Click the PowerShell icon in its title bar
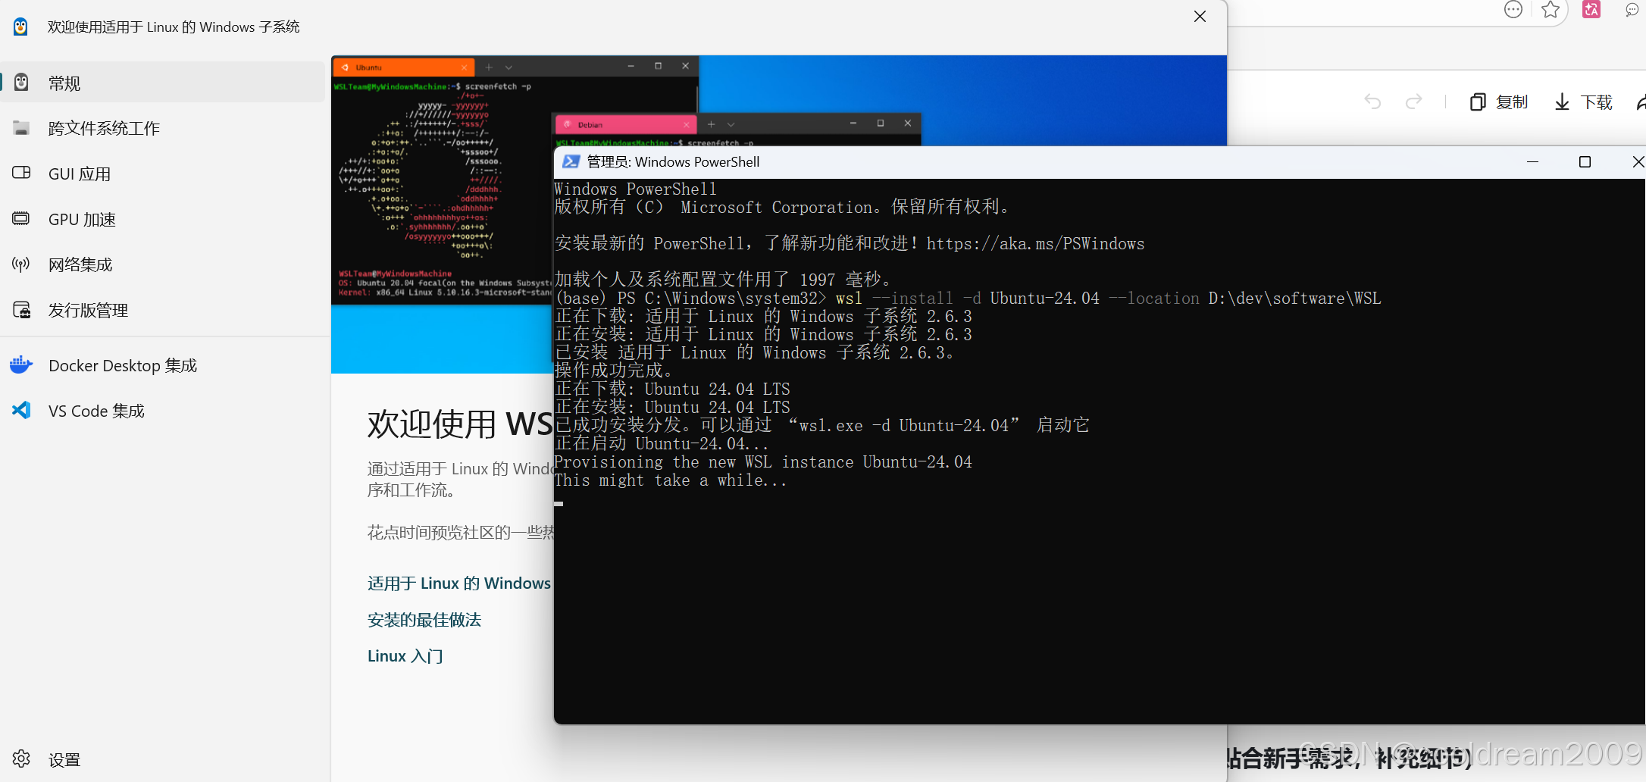The height and width of the screenshot is (782, 1646). tap(571, 161)
